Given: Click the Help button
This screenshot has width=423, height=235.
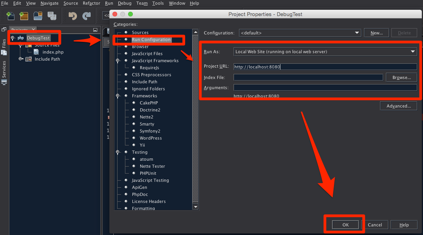Looking at the screenshot, I should [x=404, y=225].
